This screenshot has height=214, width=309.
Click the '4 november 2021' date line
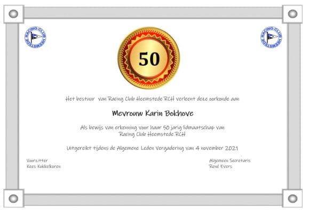(x=152, y=148)
